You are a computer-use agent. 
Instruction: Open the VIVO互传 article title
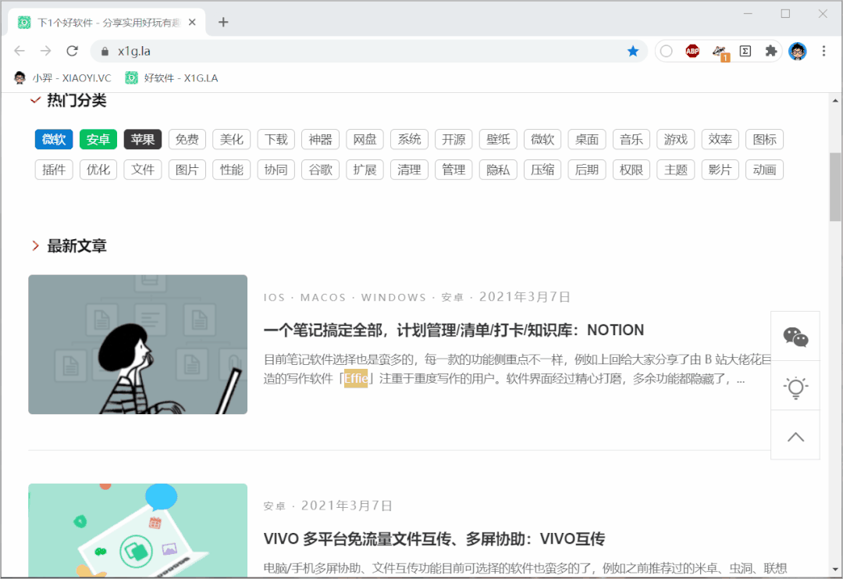[435, 538]
